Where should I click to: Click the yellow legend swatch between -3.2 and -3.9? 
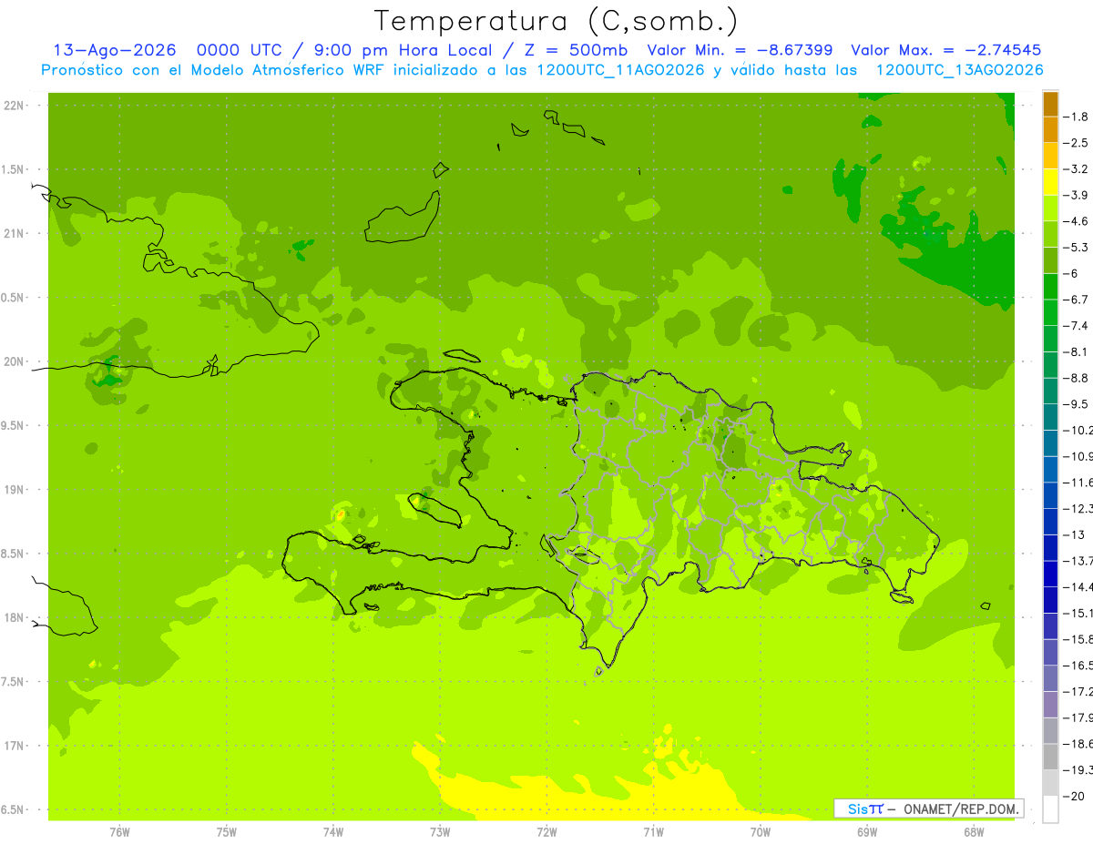1050,182
